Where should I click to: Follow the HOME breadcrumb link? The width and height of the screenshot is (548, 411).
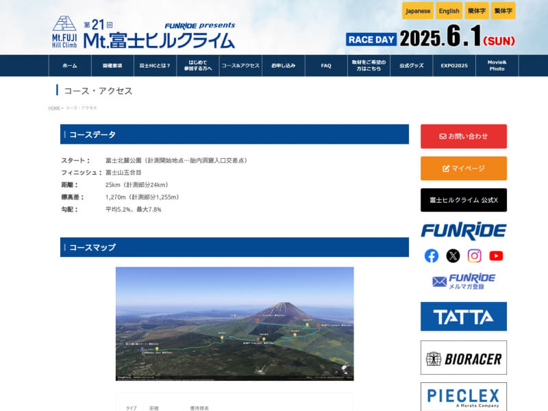52,107
